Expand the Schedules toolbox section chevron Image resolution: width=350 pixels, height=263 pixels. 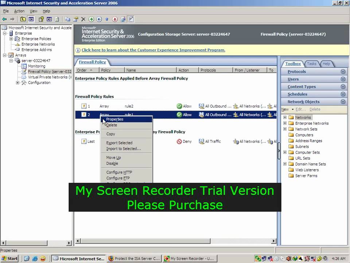343,94
